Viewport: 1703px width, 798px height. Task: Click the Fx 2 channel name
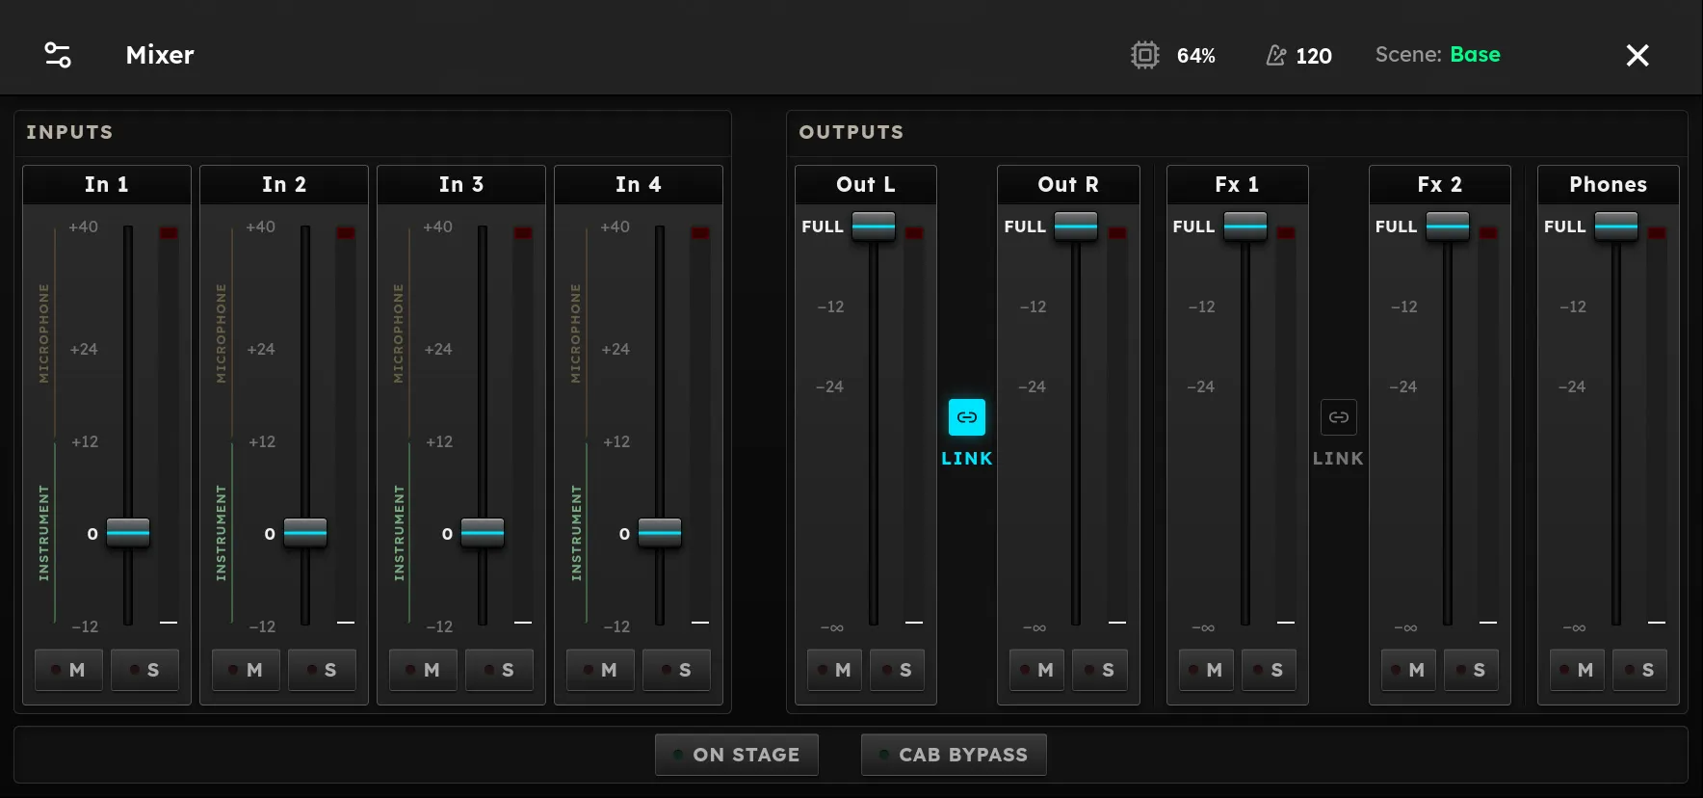pyautogui.click(x=1440, y=184)
